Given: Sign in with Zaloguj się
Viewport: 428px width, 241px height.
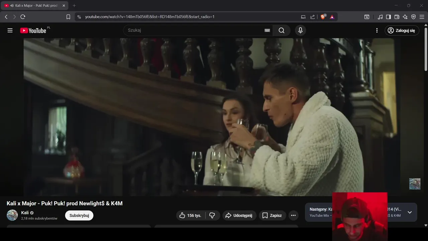Looking at the screenshot, I should [402, 30].
